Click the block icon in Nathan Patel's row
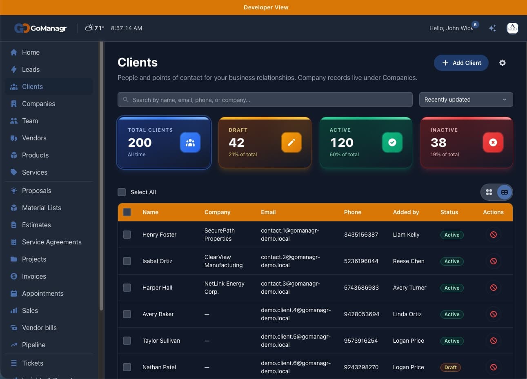Screen dimensions: 527x379 click(494, 367)
